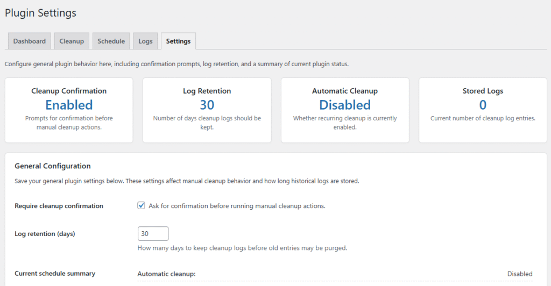This screenshot has height=286, width=551.
Task: Select the Logs tab
Action: 145,41
